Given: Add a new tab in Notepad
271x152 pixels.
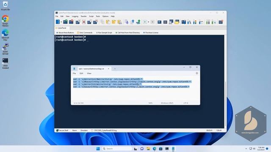Looking at the screenshot, I should pyautogui.click(x=115, y=69).
